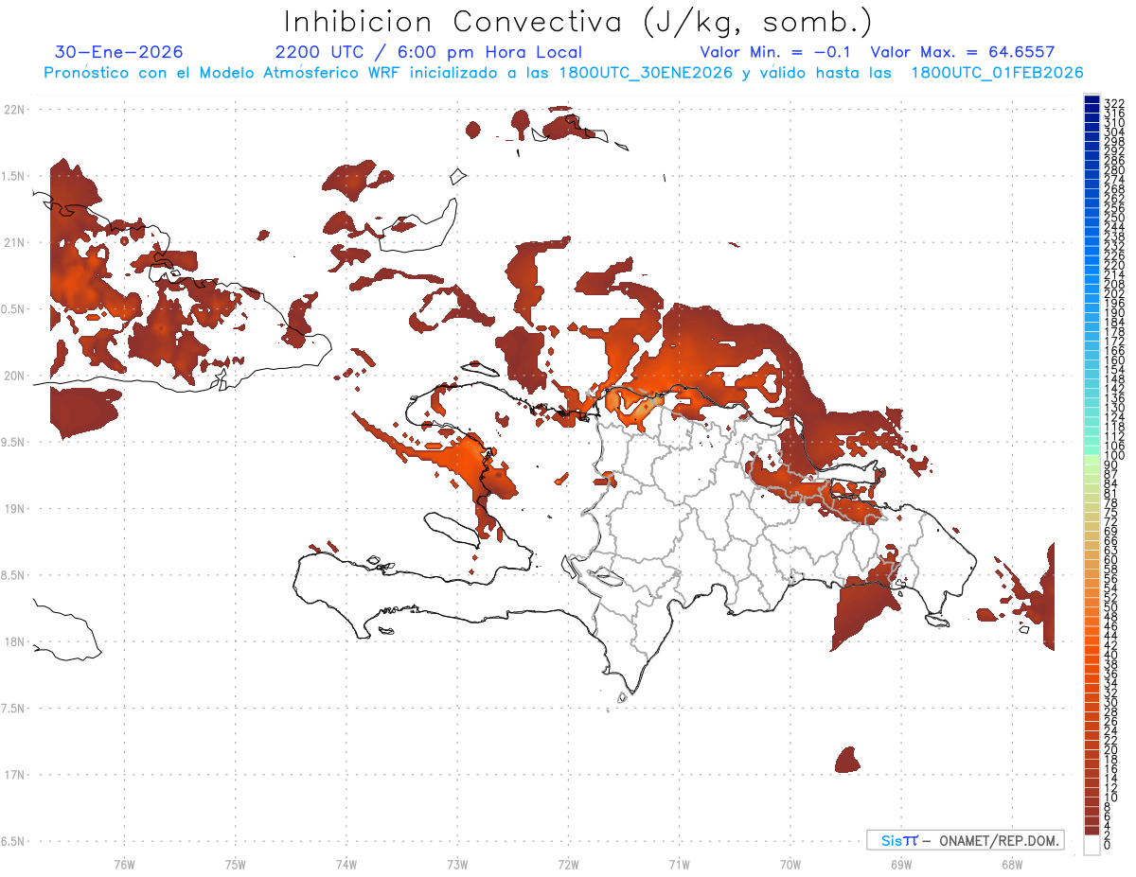Click the '20' value on the color scale
This screenshot has height=877, width=1136.
[1111, 749]
